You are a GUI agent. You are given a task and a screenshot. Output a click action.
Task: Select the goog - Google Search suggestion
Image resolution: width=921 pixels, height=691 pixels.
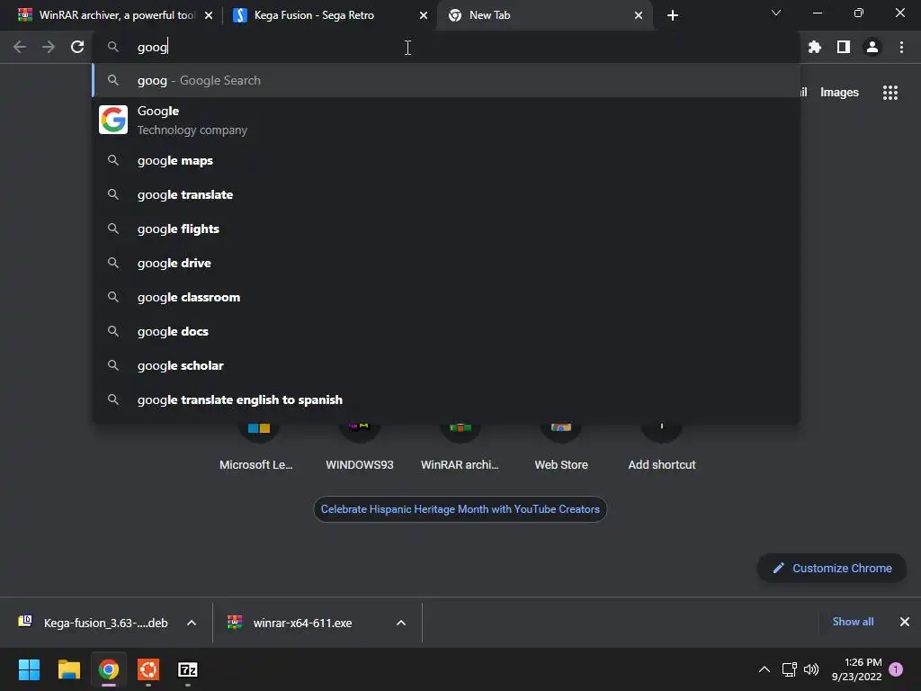[x=446, y=80]
